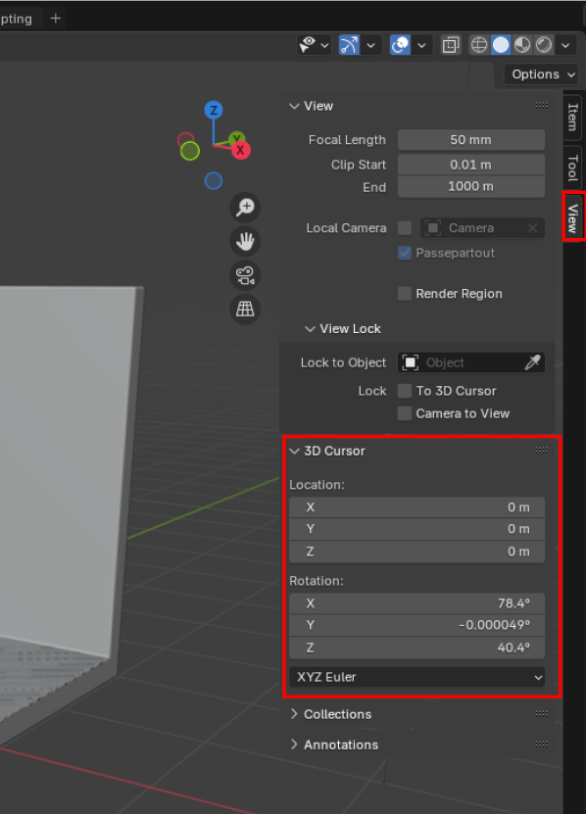Select wireframe viewport shading mode

click(x=478, y=45)
